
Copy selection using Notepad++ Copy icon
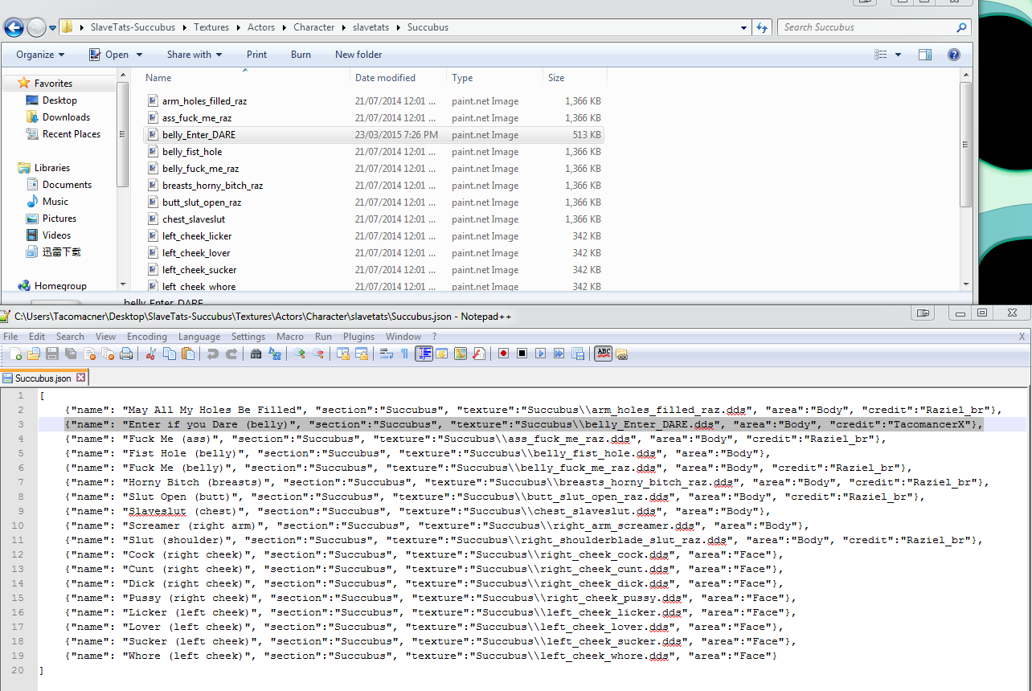click(170, 354)
